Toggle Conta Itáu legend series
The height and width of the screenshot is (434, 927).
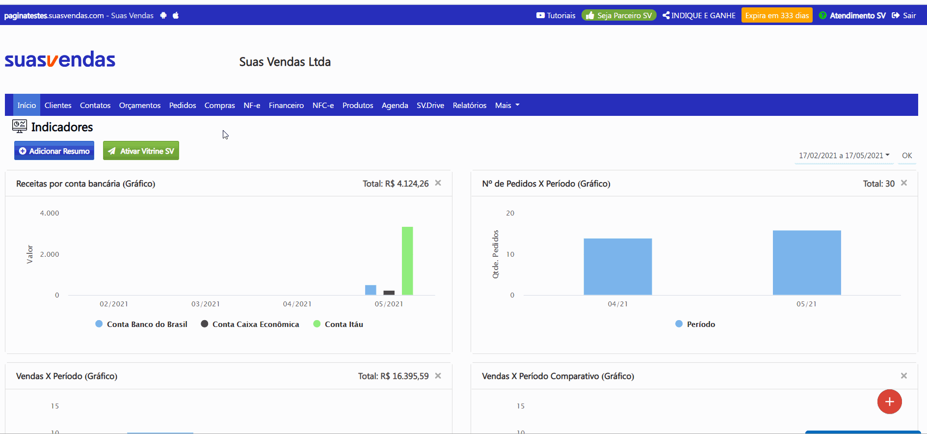pos(338,324)
